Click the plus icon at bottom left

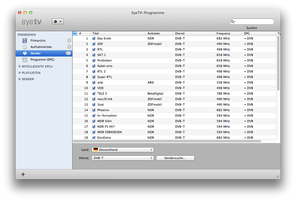click(x=23, y=174)
